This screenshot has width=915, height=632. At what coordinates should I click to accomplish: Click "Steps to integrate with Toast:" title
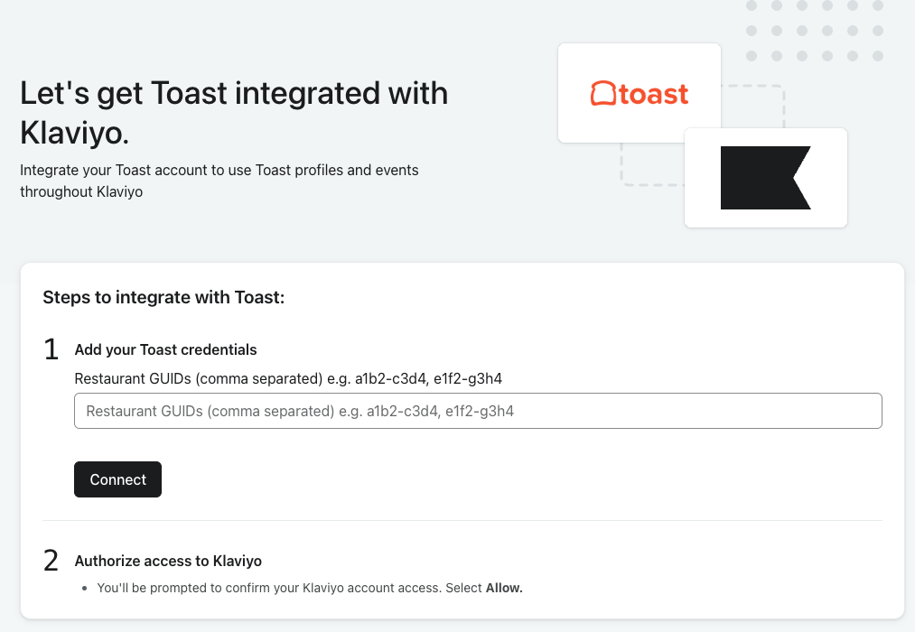click(163, 297)
